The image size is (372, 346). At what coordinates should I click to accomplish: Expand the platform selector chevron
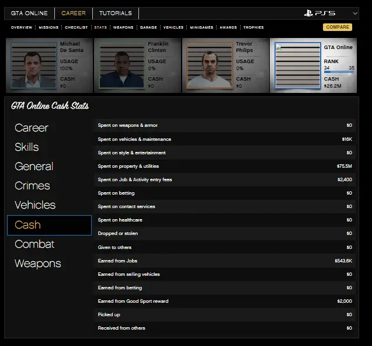coord(355,13)
